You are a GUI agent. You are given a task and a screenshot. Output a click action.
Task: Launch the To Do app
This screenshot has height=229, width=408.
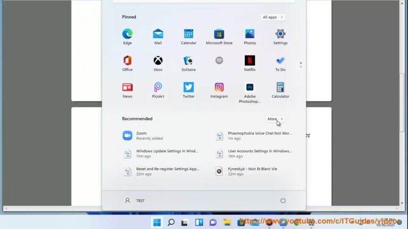(280, 64)
